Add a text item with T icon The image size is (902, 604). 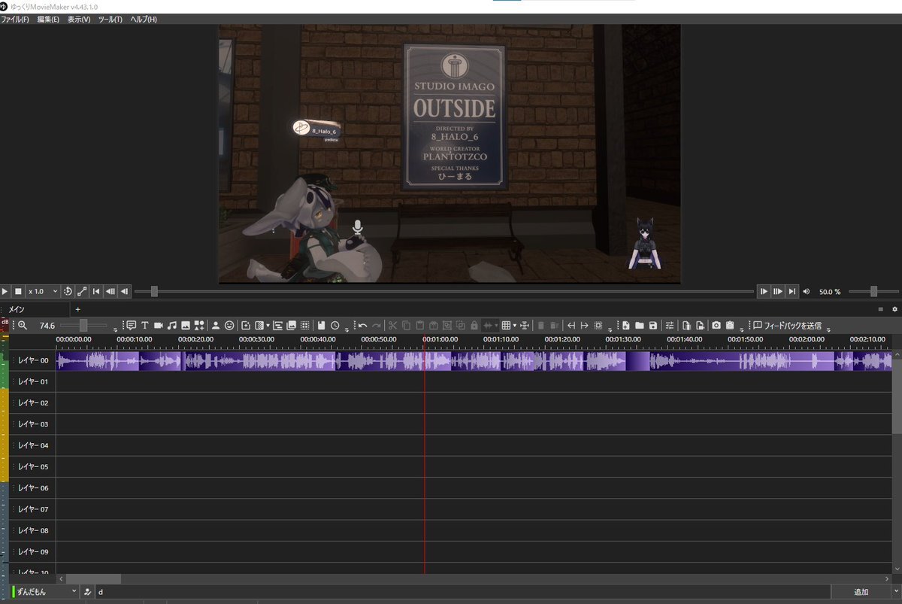(144, 325)
